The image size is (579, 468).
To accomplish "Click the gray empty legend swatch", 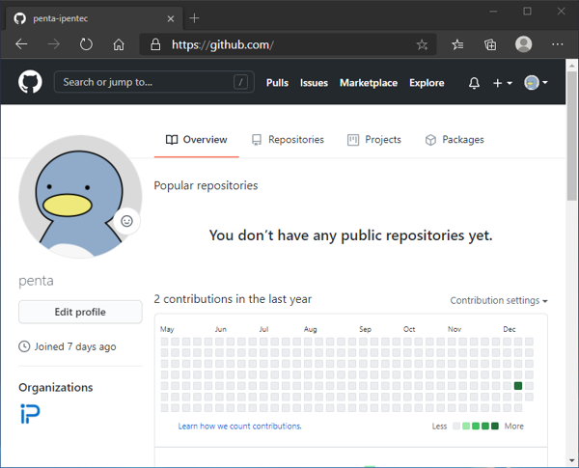I will coord(456,427).
